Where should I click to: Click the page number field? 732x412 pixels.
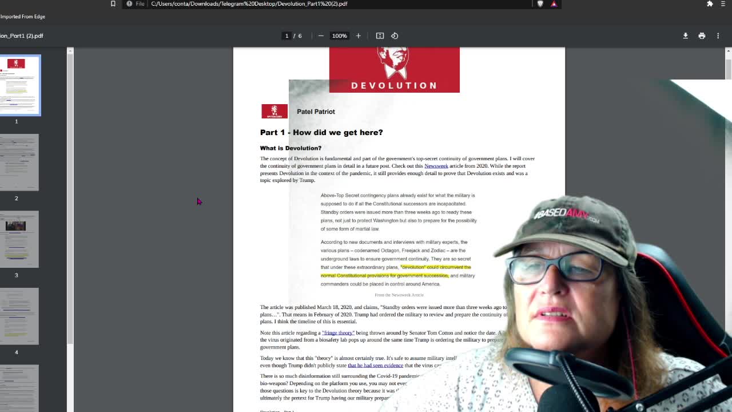tap(287, 36)
